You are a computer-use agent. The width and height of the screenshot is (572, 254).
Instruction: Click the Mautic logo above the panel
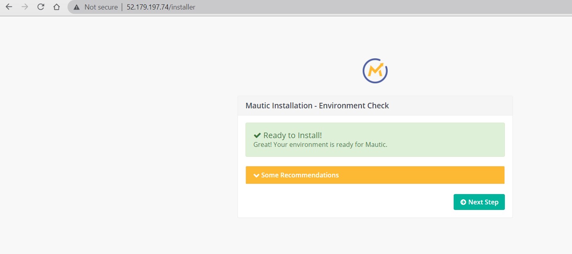pyautogui.click(x=375, y=71)
